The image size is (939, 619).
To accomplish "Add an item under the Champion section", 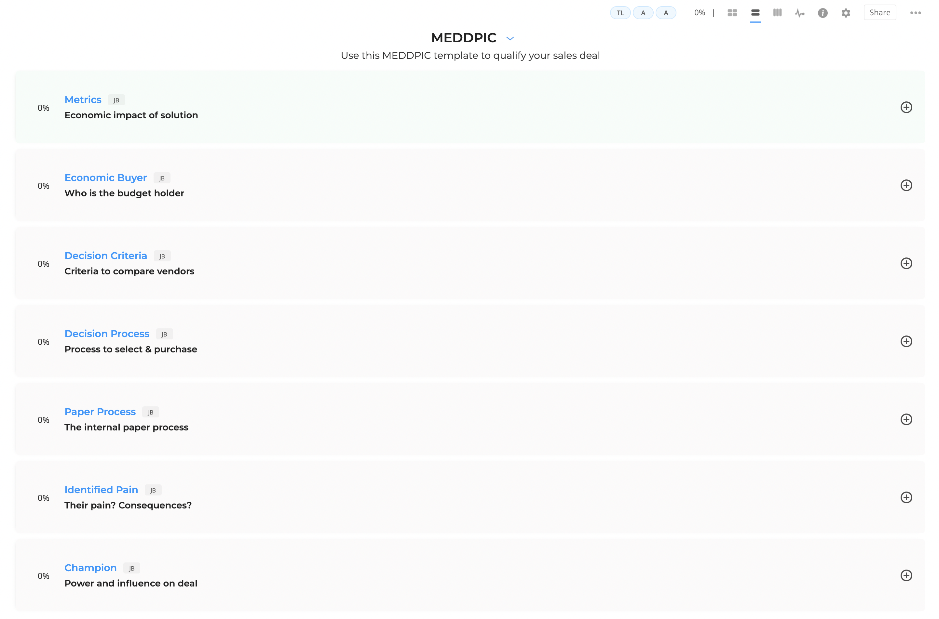I will coord(906,575).
